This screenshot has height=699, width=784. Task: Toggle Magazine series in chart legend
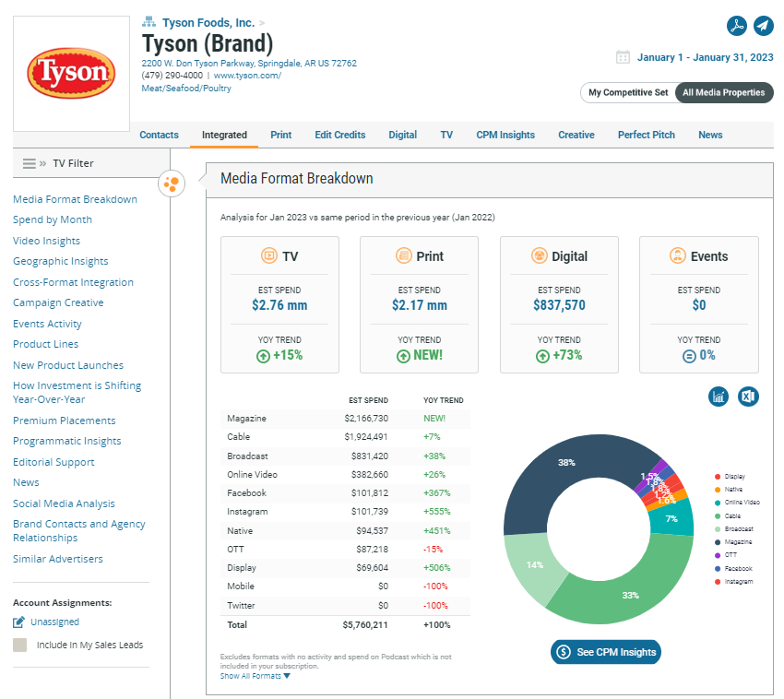coord(733,542)
